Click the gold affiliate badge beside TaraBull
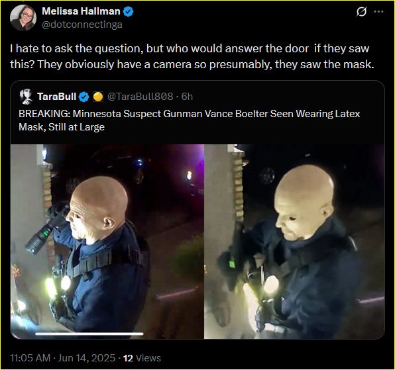 98,97
